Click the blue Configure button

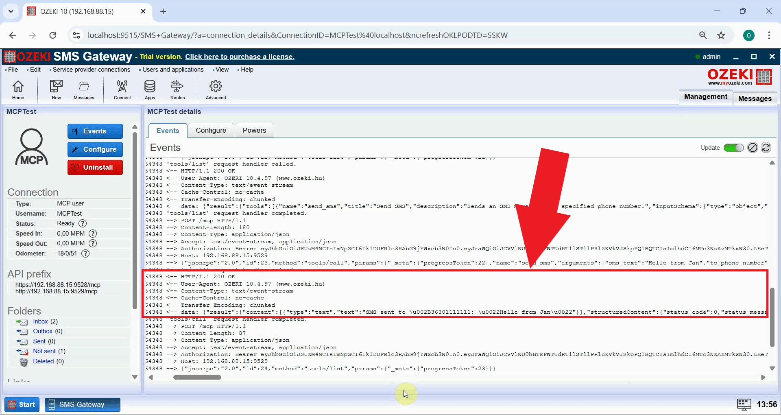(x=95, y=150)
